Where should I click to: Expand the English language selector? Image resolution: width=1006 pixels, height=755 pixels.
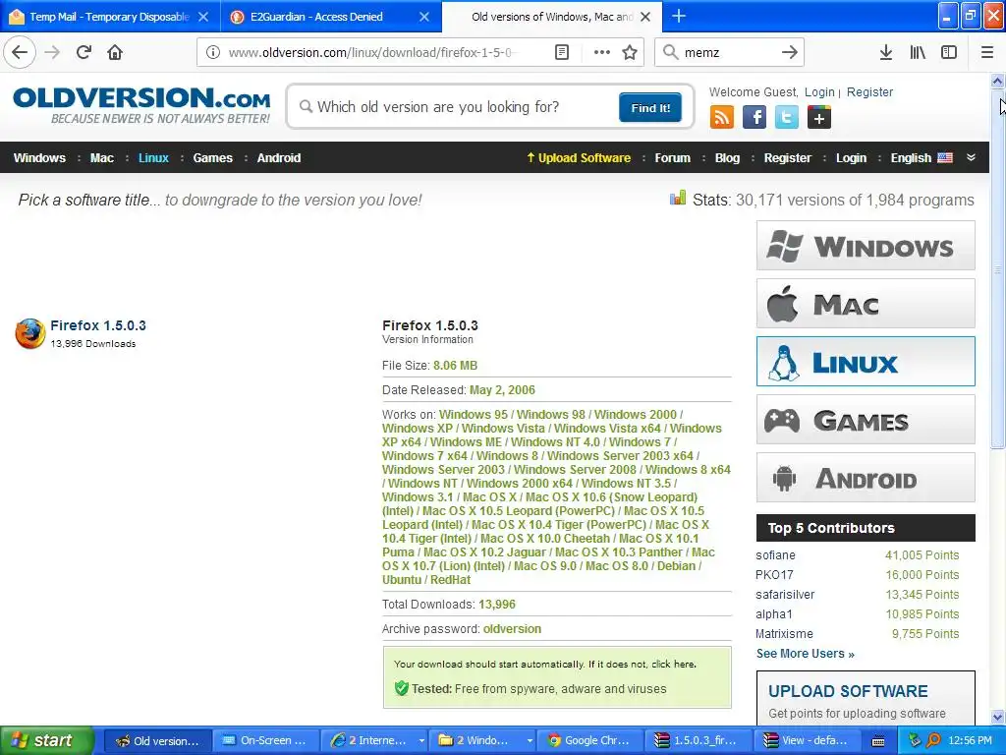(x=922, y=158)
